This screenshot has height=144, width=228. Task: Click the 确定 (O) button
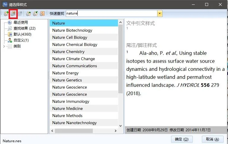[182, 139]
